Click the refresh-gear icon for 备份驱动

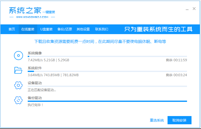[x=18, y=100]
